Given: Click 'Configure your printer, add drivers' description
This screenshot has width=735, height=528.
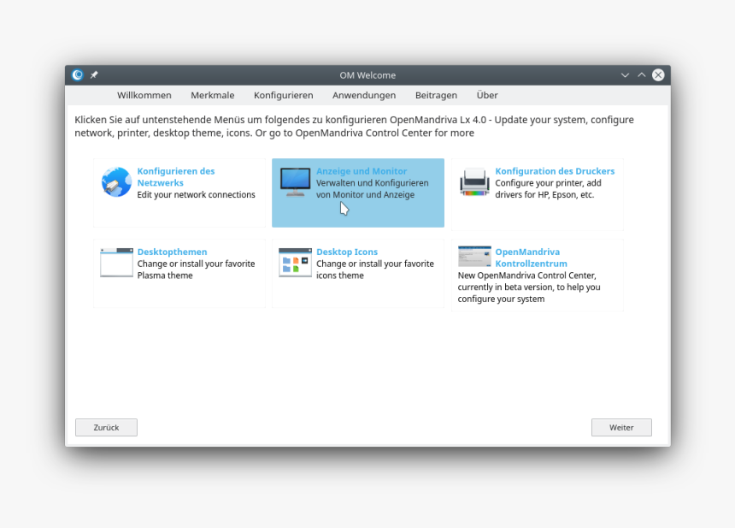Looking at the screenshot, I should (x=549, y=188).
